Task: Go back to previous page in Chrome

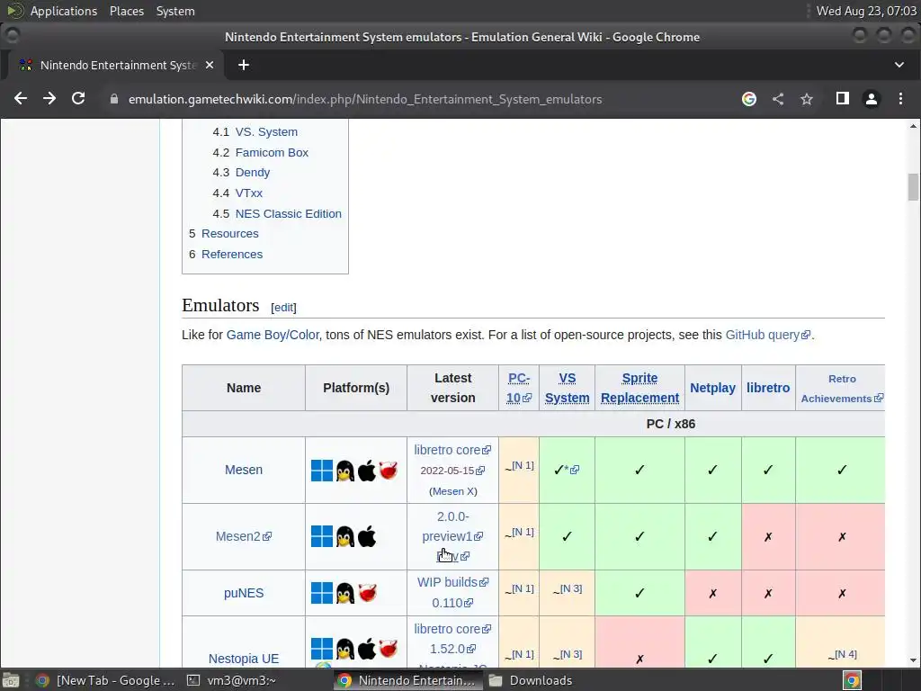Action: (x=21, y=99)
